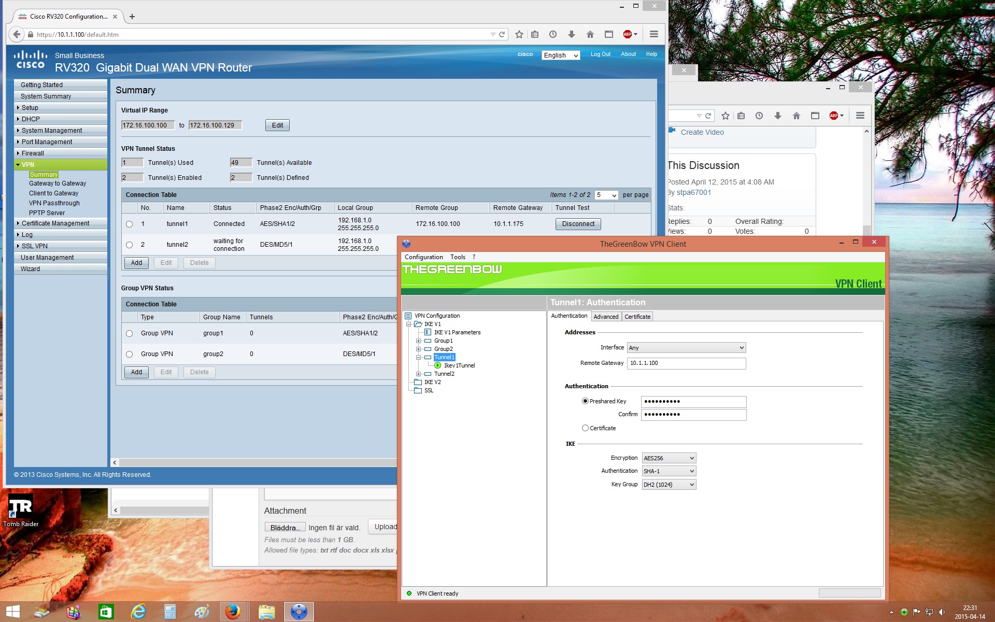Open the IKE Authentication SHA-1 dropdown
The height and width of the screenshot is (622, 995).
[669, 471]
